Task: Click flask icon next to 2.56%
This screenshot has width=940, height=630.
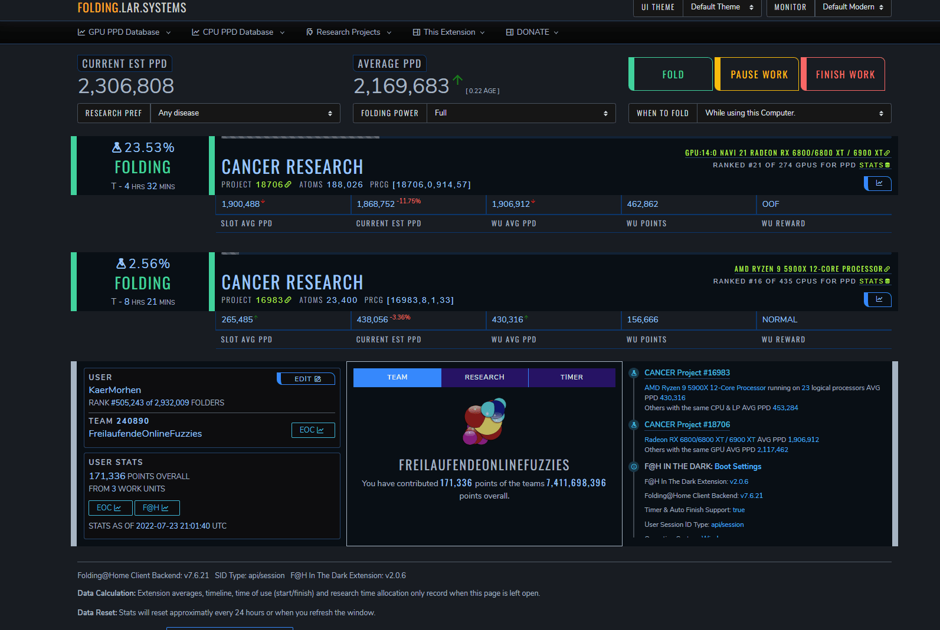Action: [121, 263]
